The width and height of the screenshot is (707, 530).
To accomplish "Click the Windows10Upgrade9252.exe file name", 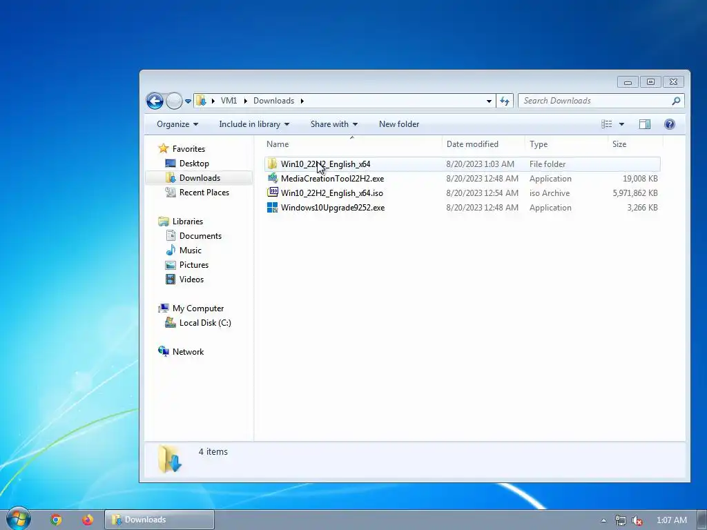I will tap(333, 207).
